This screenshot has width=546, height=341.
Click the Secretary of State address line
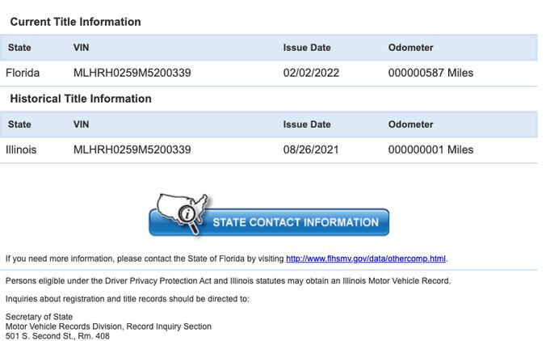pos(39,317)
